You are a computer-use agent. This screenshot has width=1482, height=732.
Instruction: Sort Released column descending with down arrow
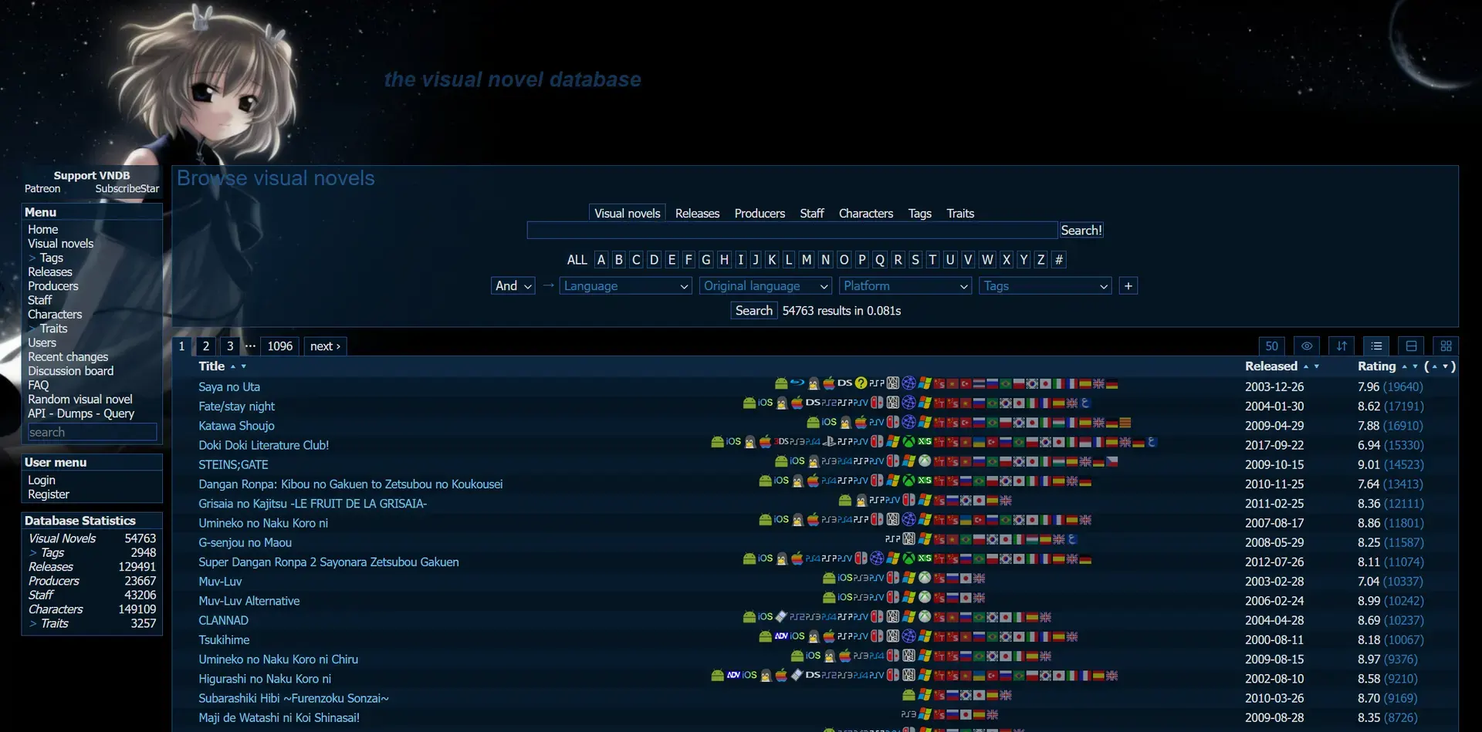(1317, 366)
